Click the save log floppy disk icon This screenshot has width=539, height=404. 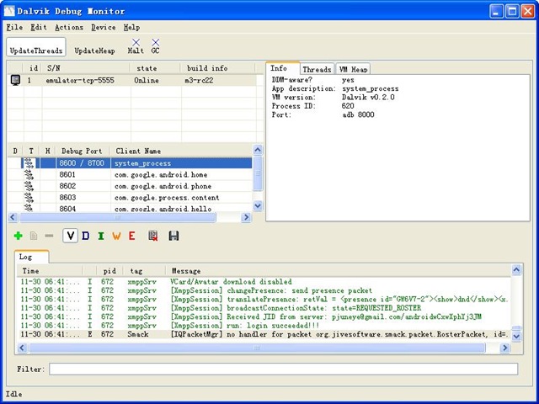pos(173,236)
